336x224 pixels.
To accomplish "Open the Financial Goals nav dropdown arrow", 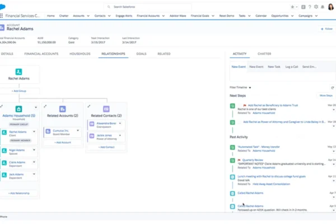I will tap(213, 16).
